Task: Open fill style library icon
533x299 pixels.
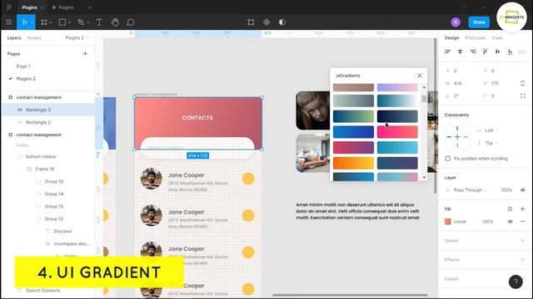Action: pos(510,209)
